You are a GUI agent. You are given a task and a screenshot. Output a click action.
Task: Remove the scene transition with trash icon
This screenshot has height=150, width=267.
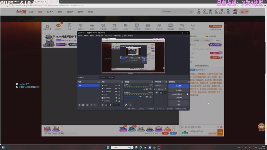pos(161,93)
